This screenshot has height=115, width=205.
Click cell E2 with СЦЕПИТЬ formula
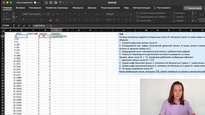pos(56,36)
